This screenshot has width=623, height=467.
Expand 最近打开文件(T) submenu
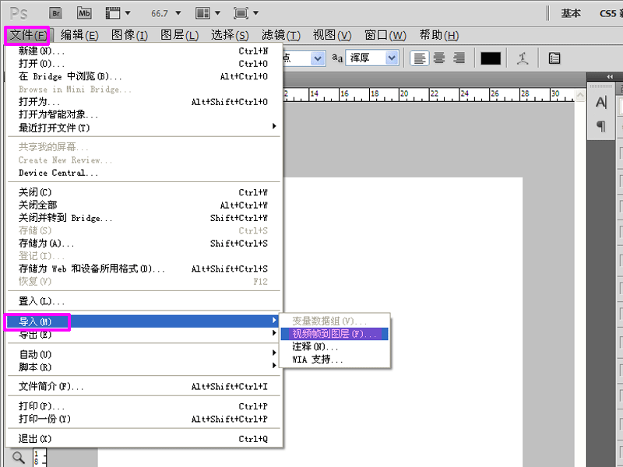[x=144, y=128]
